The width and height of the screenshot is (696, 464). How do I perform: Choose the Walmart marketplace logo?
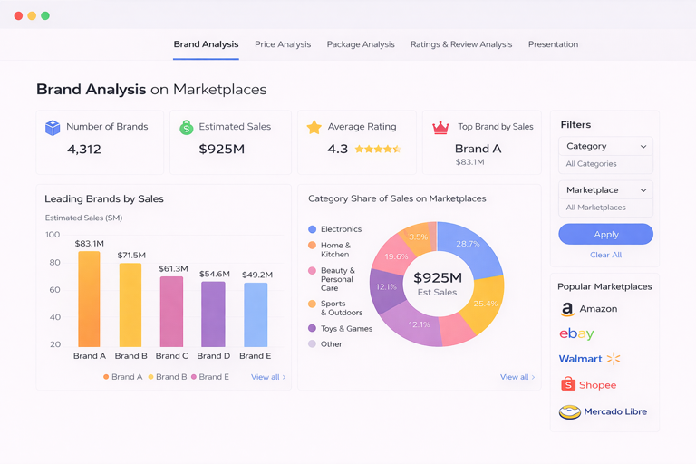pyautogui.click(x=589, y=359)
